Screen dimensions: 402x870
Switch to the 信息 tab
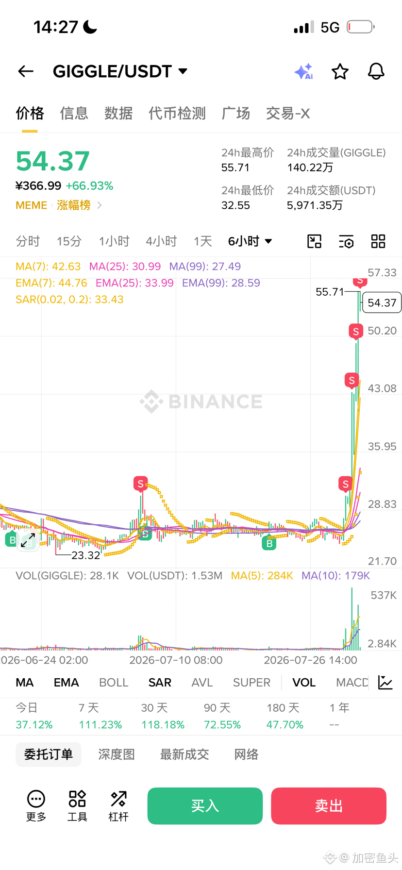[74, 114]
